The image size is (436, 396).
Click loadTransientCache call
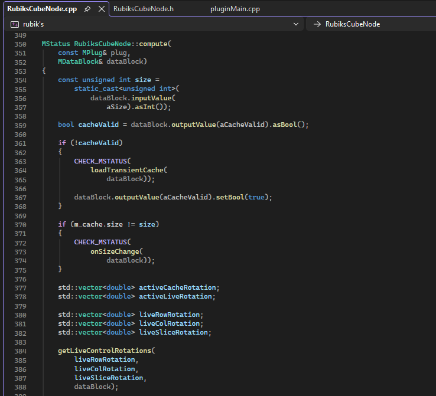click(x=127, y=170)
